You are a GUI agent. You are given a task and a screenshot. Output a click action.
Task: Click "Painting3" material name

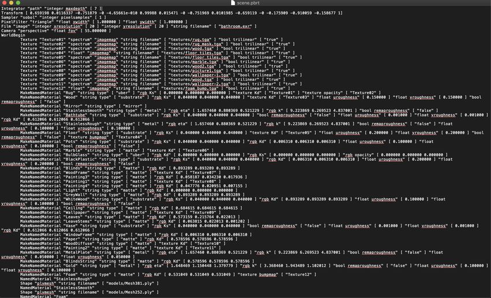tap(76, 177)
